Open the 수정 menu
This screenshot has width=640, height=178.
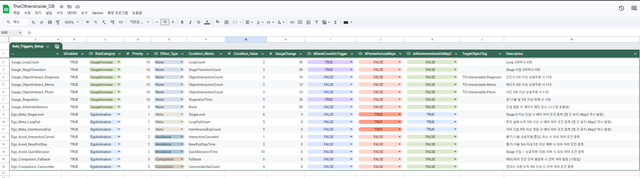[27, 13]
